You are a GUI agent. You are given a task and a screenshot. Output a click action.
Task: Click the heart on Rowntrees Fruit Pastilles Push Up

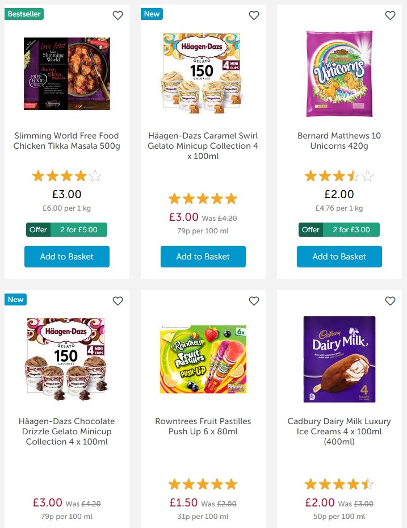pos(254,301)
